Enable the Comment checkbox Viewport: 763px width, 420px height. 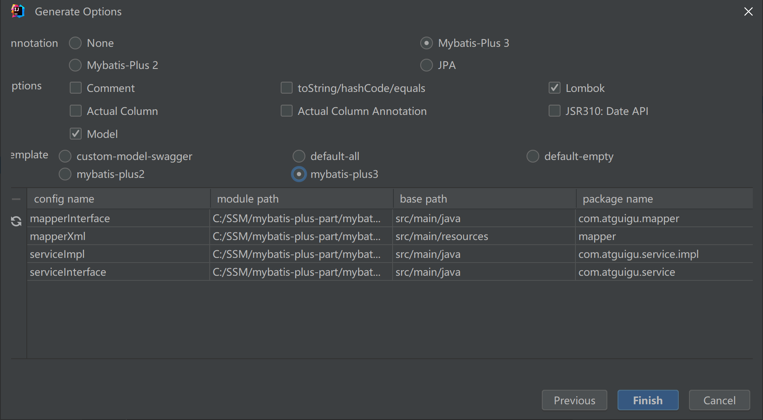(x=76, y=88)
